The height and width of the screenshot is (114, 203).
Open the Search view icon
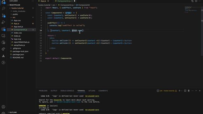click(x=3, y=9)
